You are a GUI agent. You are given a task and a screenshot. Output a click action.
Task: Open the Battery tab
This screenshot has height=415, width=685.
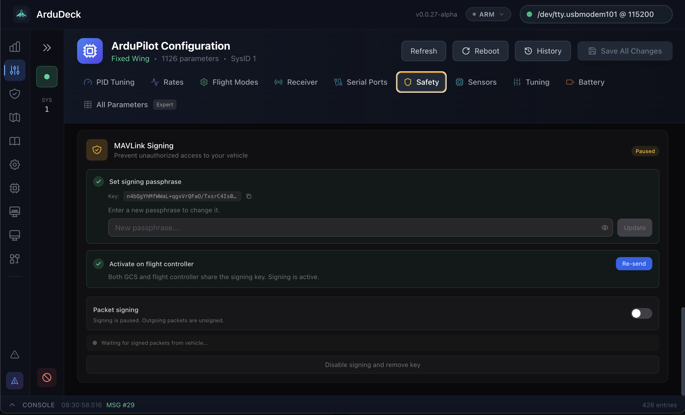tap(585, 82)
